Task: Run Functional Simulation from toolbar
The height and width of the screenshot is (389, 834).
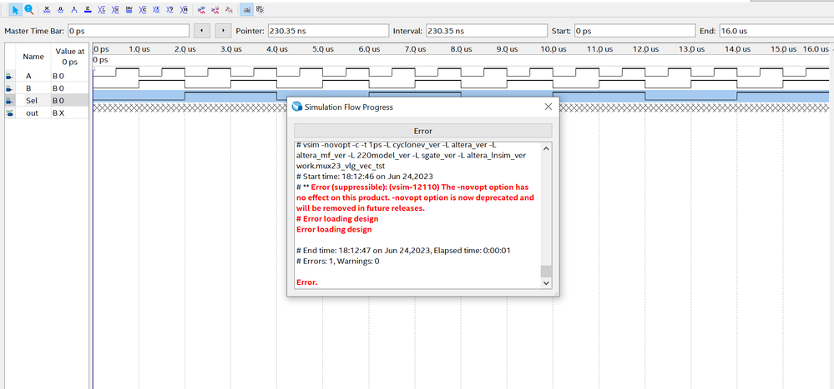Action: click(x=201, y=9)
